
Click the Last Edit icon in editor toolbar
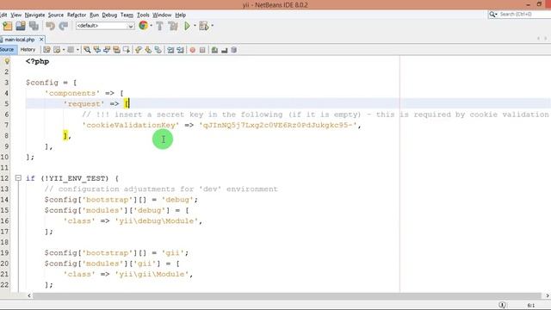click(x=46, y=50)
